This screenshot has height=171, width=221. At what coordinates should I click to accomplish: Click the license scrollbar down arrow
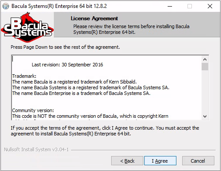click(x=205, y=116)
